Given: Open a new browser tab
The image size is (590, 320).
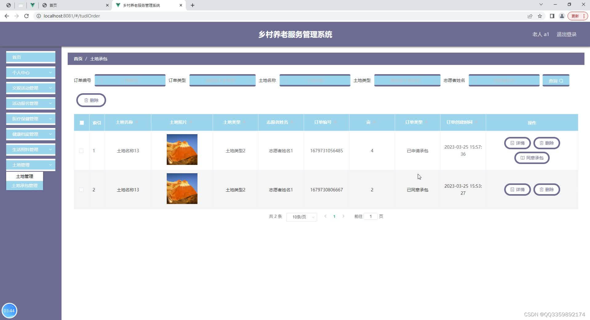Looking at the screenshot, I should point(193,5).
